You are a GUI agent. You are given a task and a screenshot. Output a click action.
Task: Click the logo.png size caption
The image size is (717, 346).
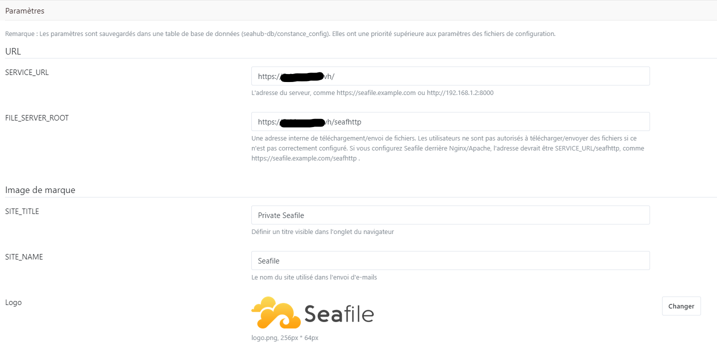pos(285,338)
